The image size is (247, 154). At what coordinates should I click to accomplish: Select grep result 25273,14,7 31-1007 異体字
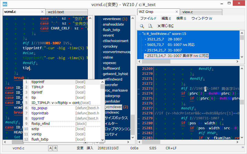(x=176, y=56)
